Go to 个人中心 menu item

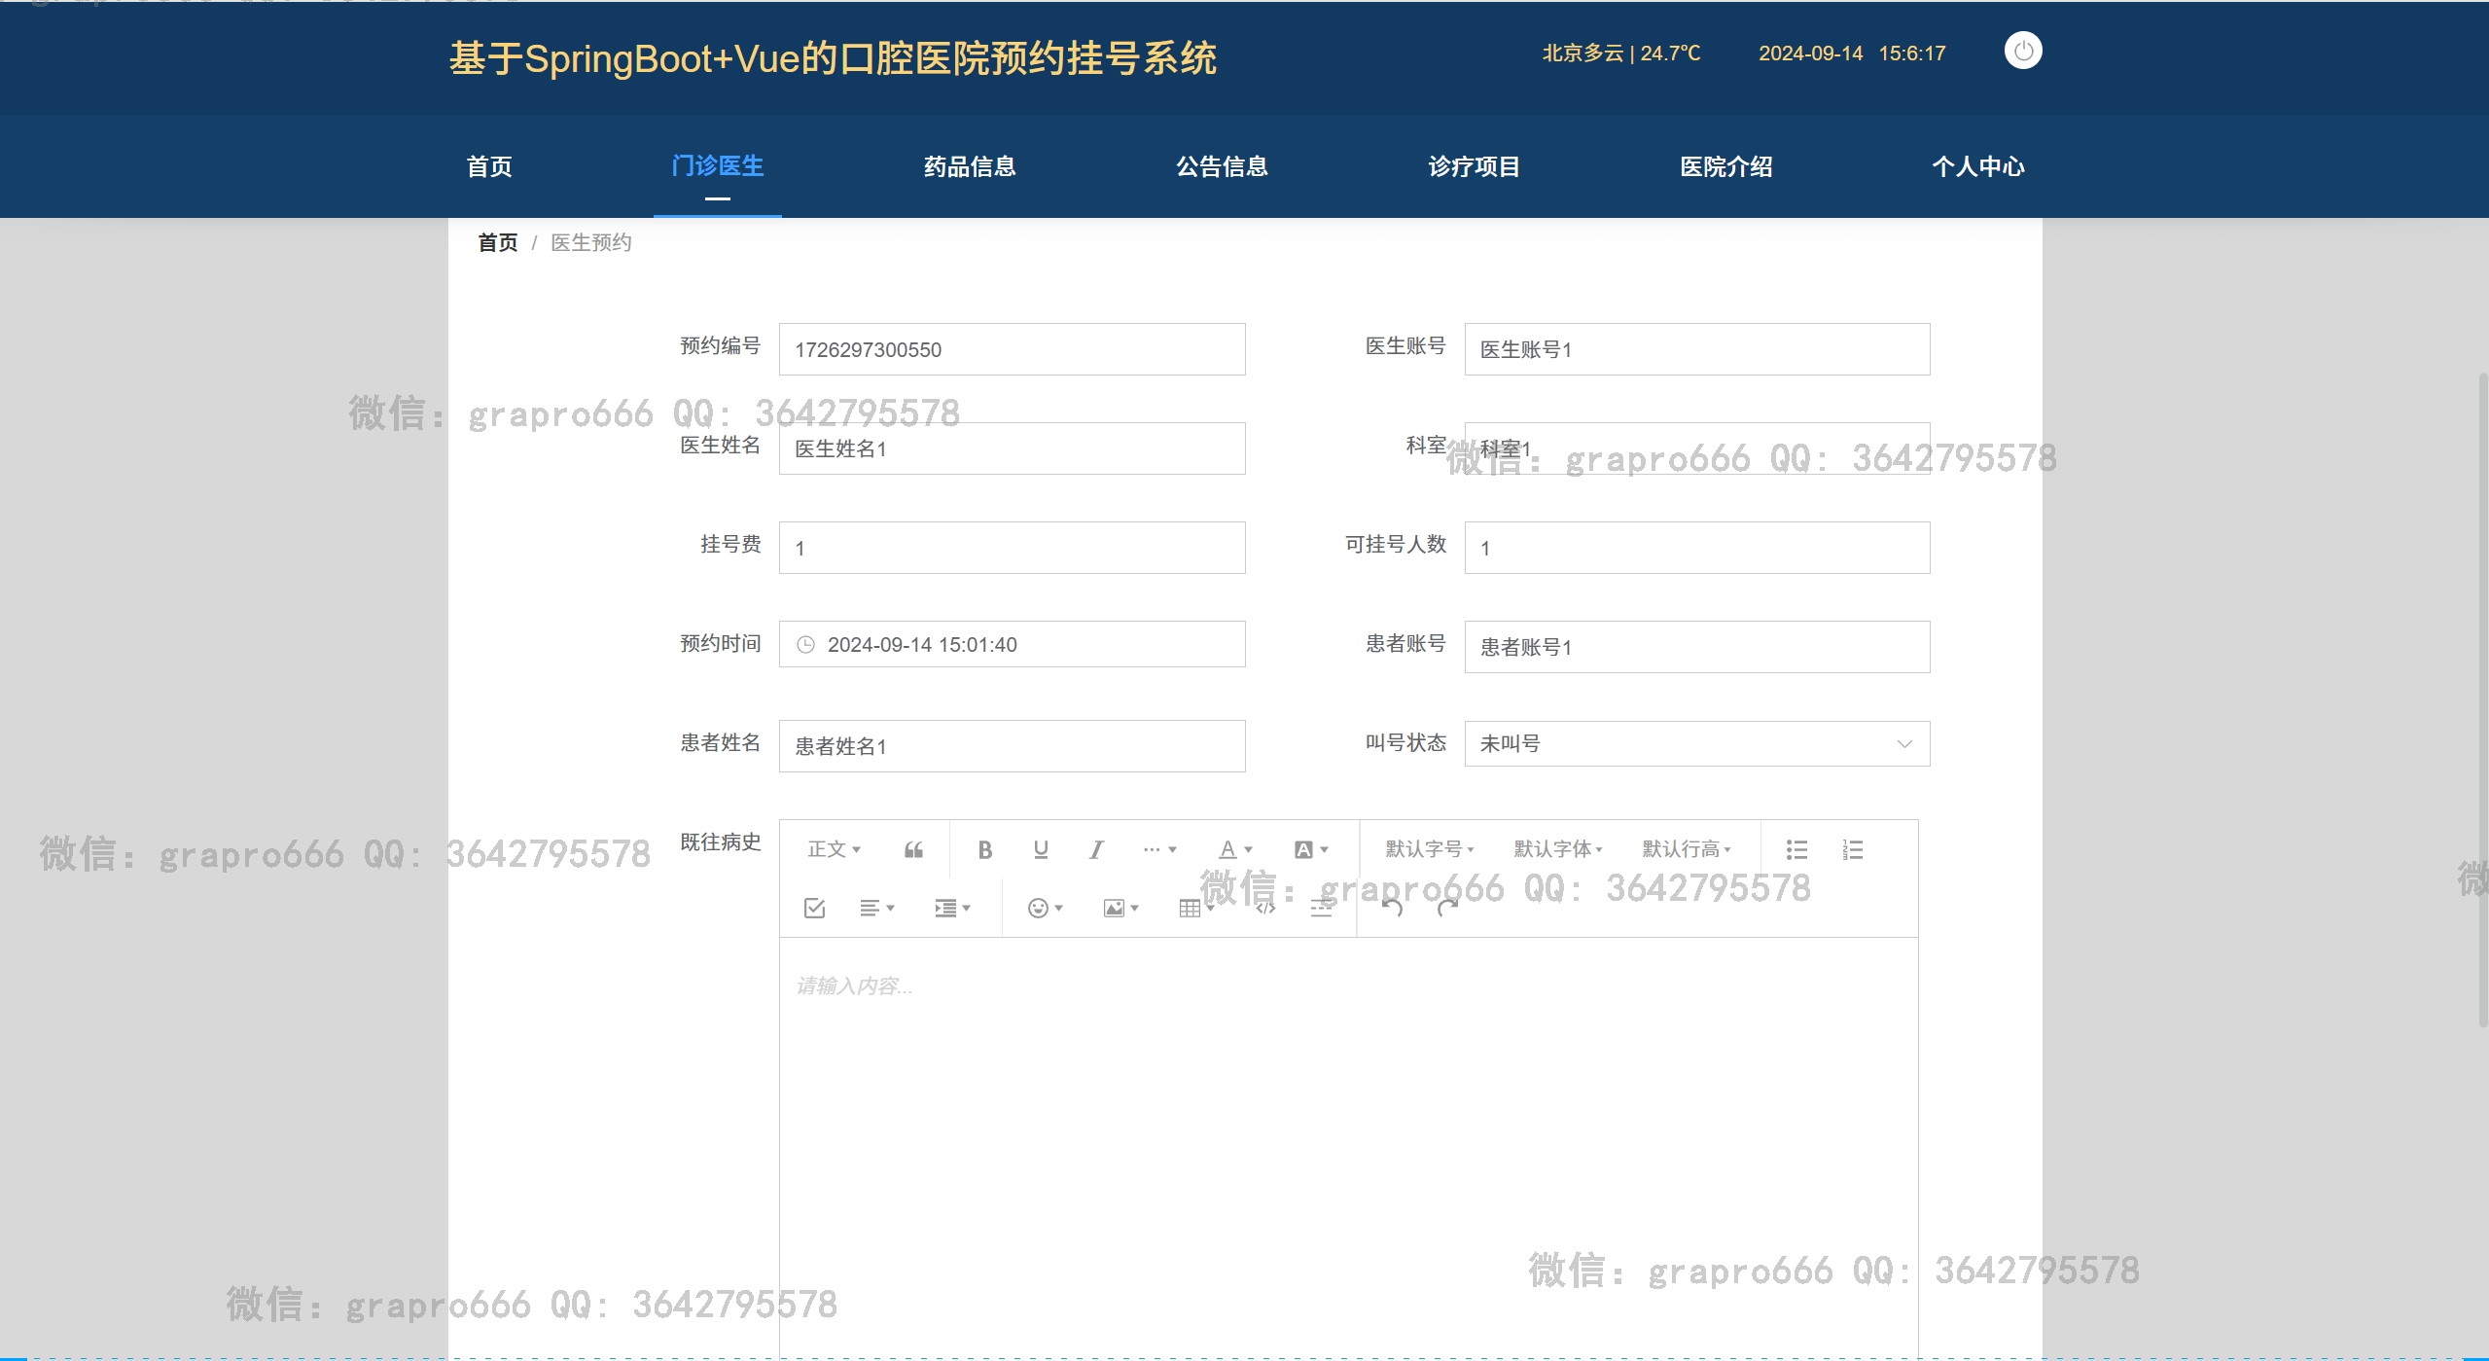[x=1977, y=166]
